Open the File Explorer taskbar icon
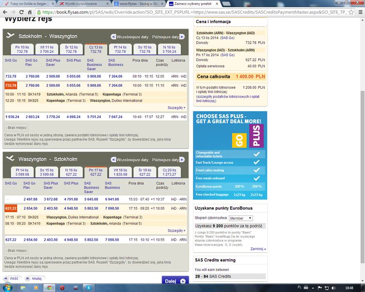 pos(23,288)
